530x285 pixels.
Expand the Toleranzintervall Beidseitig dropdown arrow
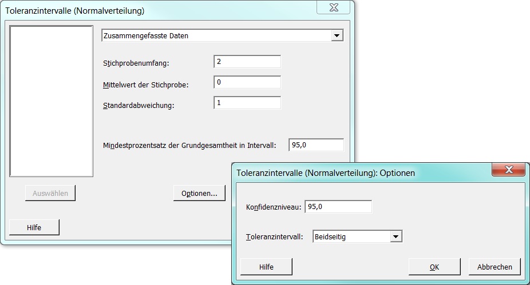[395, 236]
